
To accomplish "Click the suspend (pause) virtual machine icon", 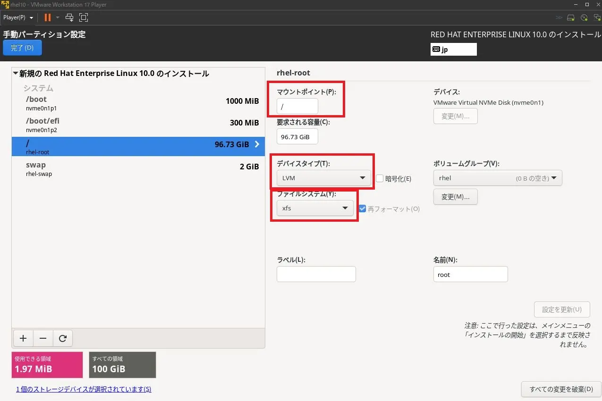I will [x=47, y=17].
